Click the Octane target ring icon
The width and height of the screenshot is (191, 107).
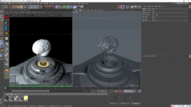pyautogui.click(x=7, y=38)
